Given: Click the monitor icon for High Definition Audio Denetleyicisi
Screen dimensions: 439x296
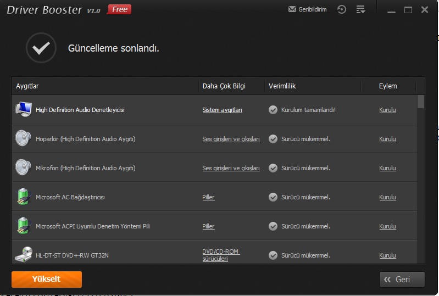Looking at the screenshot, I should coord(24,109).
